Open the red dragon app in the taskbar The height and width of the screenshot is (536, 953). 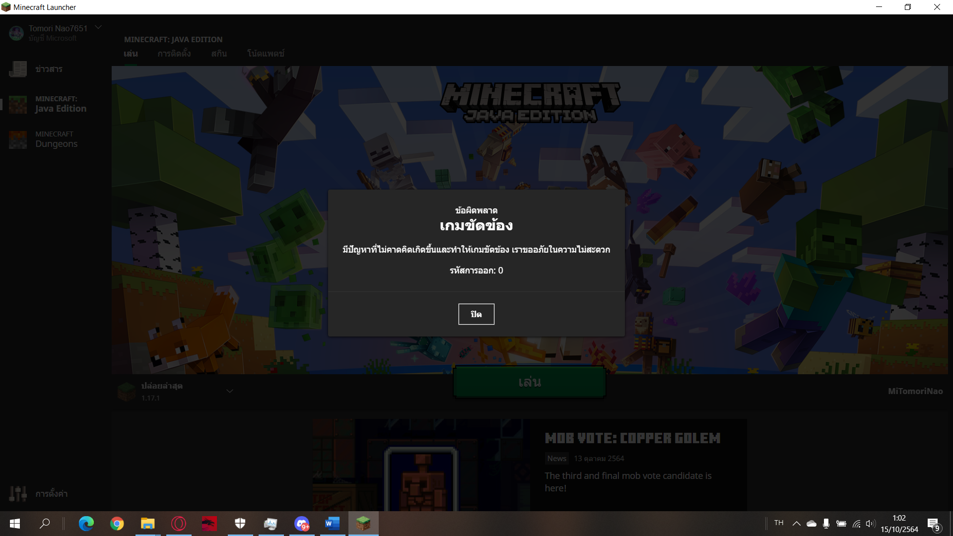(209, 524)
